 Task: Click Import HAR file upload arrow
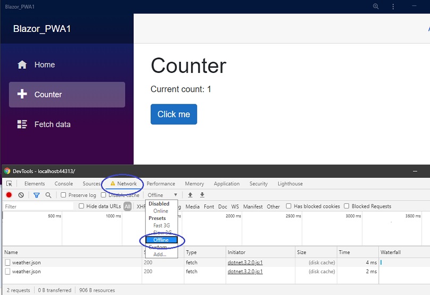tap(190, 195)
